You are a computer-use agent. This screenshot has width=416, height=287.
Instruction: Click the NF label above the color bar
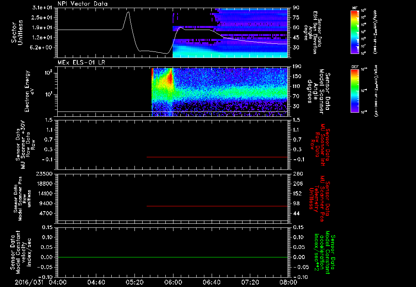click(x=355, y=8)
